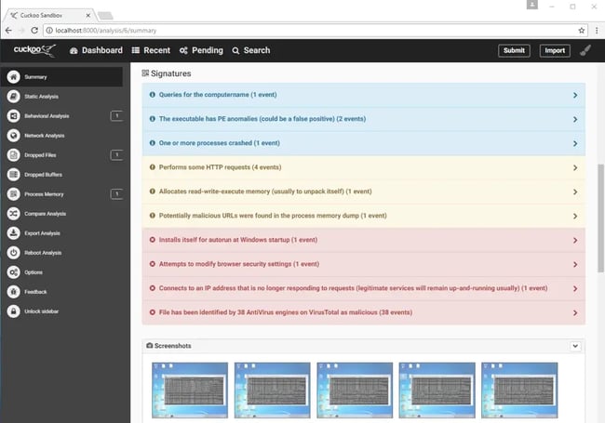Screen dimensions: 605x423
Task: Open Static Analysis from sidebar icon
Action: coord(13,97)
